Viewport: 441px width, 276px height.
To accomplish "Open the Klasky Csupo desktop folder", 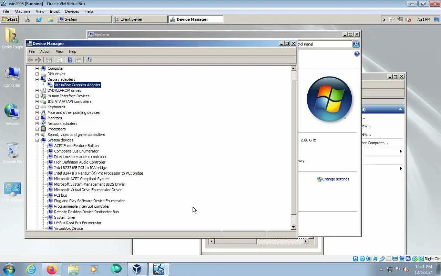I will click(x=12, y=38).
